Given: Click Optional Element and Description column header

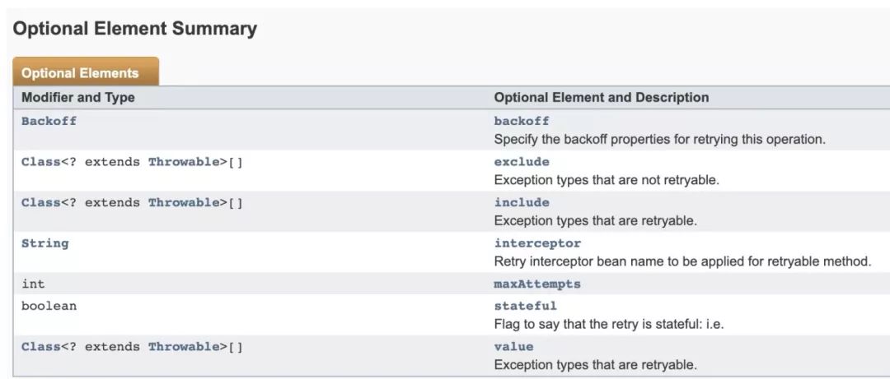Looking at the screenshot, I should pos(602,98).
